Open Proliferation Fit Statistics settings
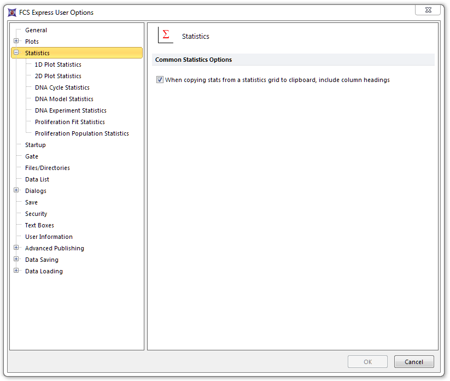This screenshot has width=450, height=381. click(x=69, y=122)
